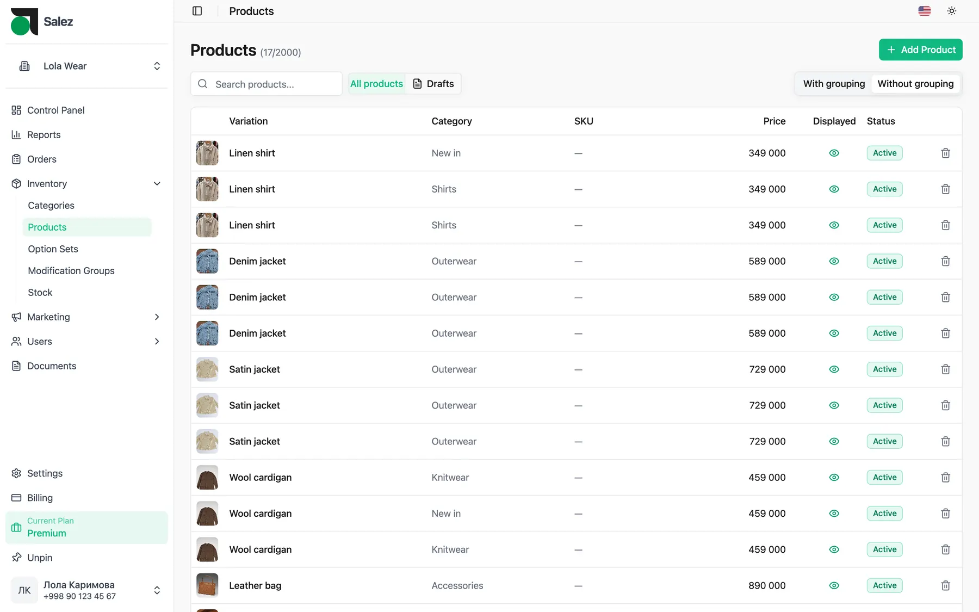979x612 pixels.
Task: Go to Orders in sidebar
Action: (x=86, y=159)
